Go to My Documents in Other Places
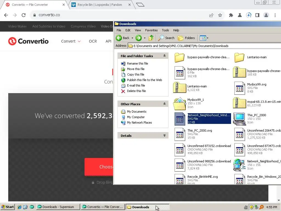 137,112
